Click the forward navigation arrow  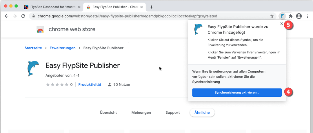pos(15,16)
